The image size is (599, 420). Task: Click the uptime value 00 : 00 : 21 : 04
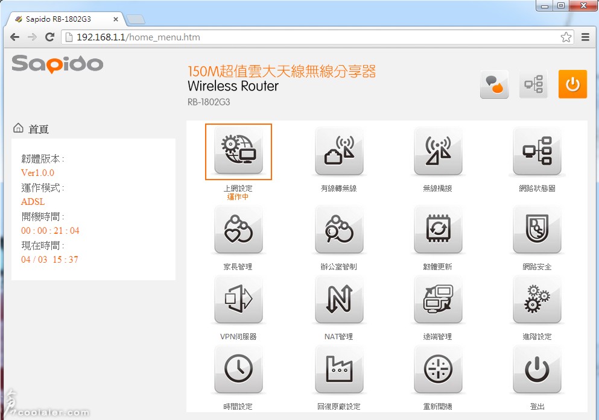tap(50, 231)
